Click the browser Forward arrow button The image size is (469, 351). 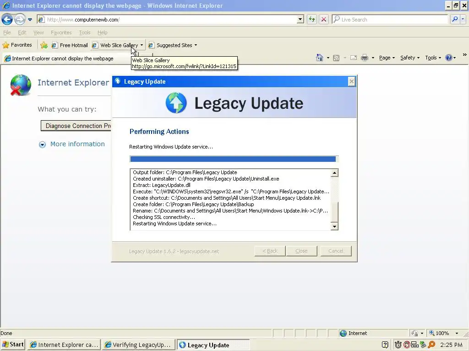click(x=20, y=19)
